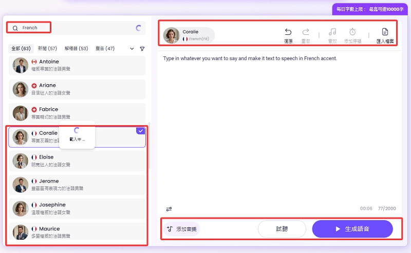Image resolution: width=411 pixels, height=253 pixels.
Task: Select the 新聞 (57) tab
Action: 47,48
